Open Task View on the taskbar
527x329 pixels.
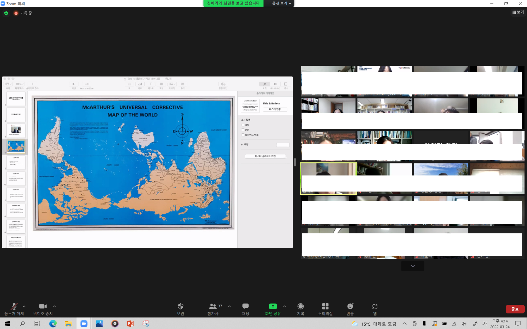point(37,323)
